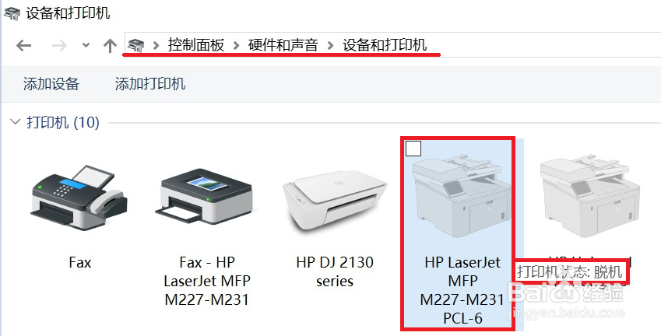Select the HP DJ 2130 series printer icon

click(x=334, y=203)
